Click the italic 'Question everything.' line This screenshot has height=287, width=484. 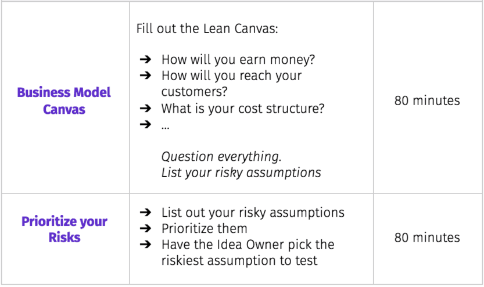click(x=221, y=157)
